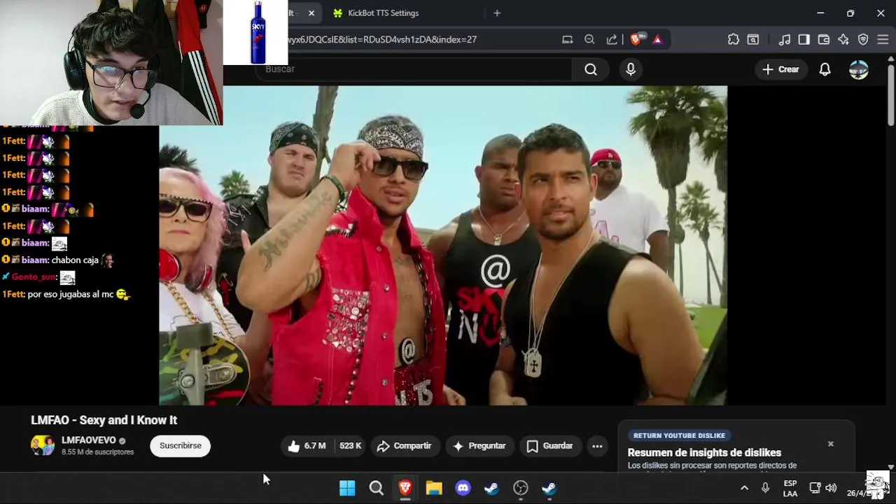896x504 pixels.
Task: Click the Gonto_svn username in chat
Action: pos(33,277)
